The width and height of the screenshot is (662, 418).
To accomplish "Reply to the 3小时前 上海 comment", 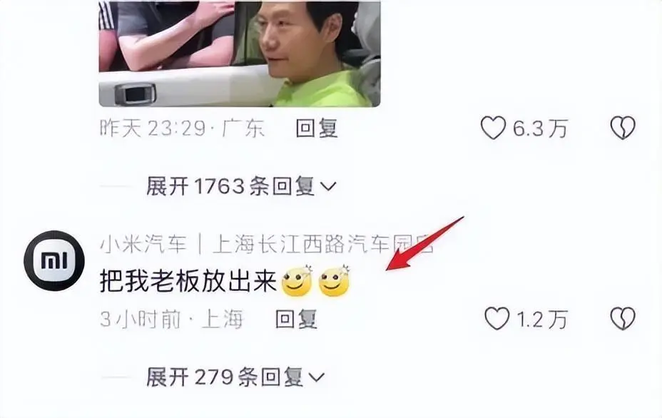I will (x=296, y=319).
